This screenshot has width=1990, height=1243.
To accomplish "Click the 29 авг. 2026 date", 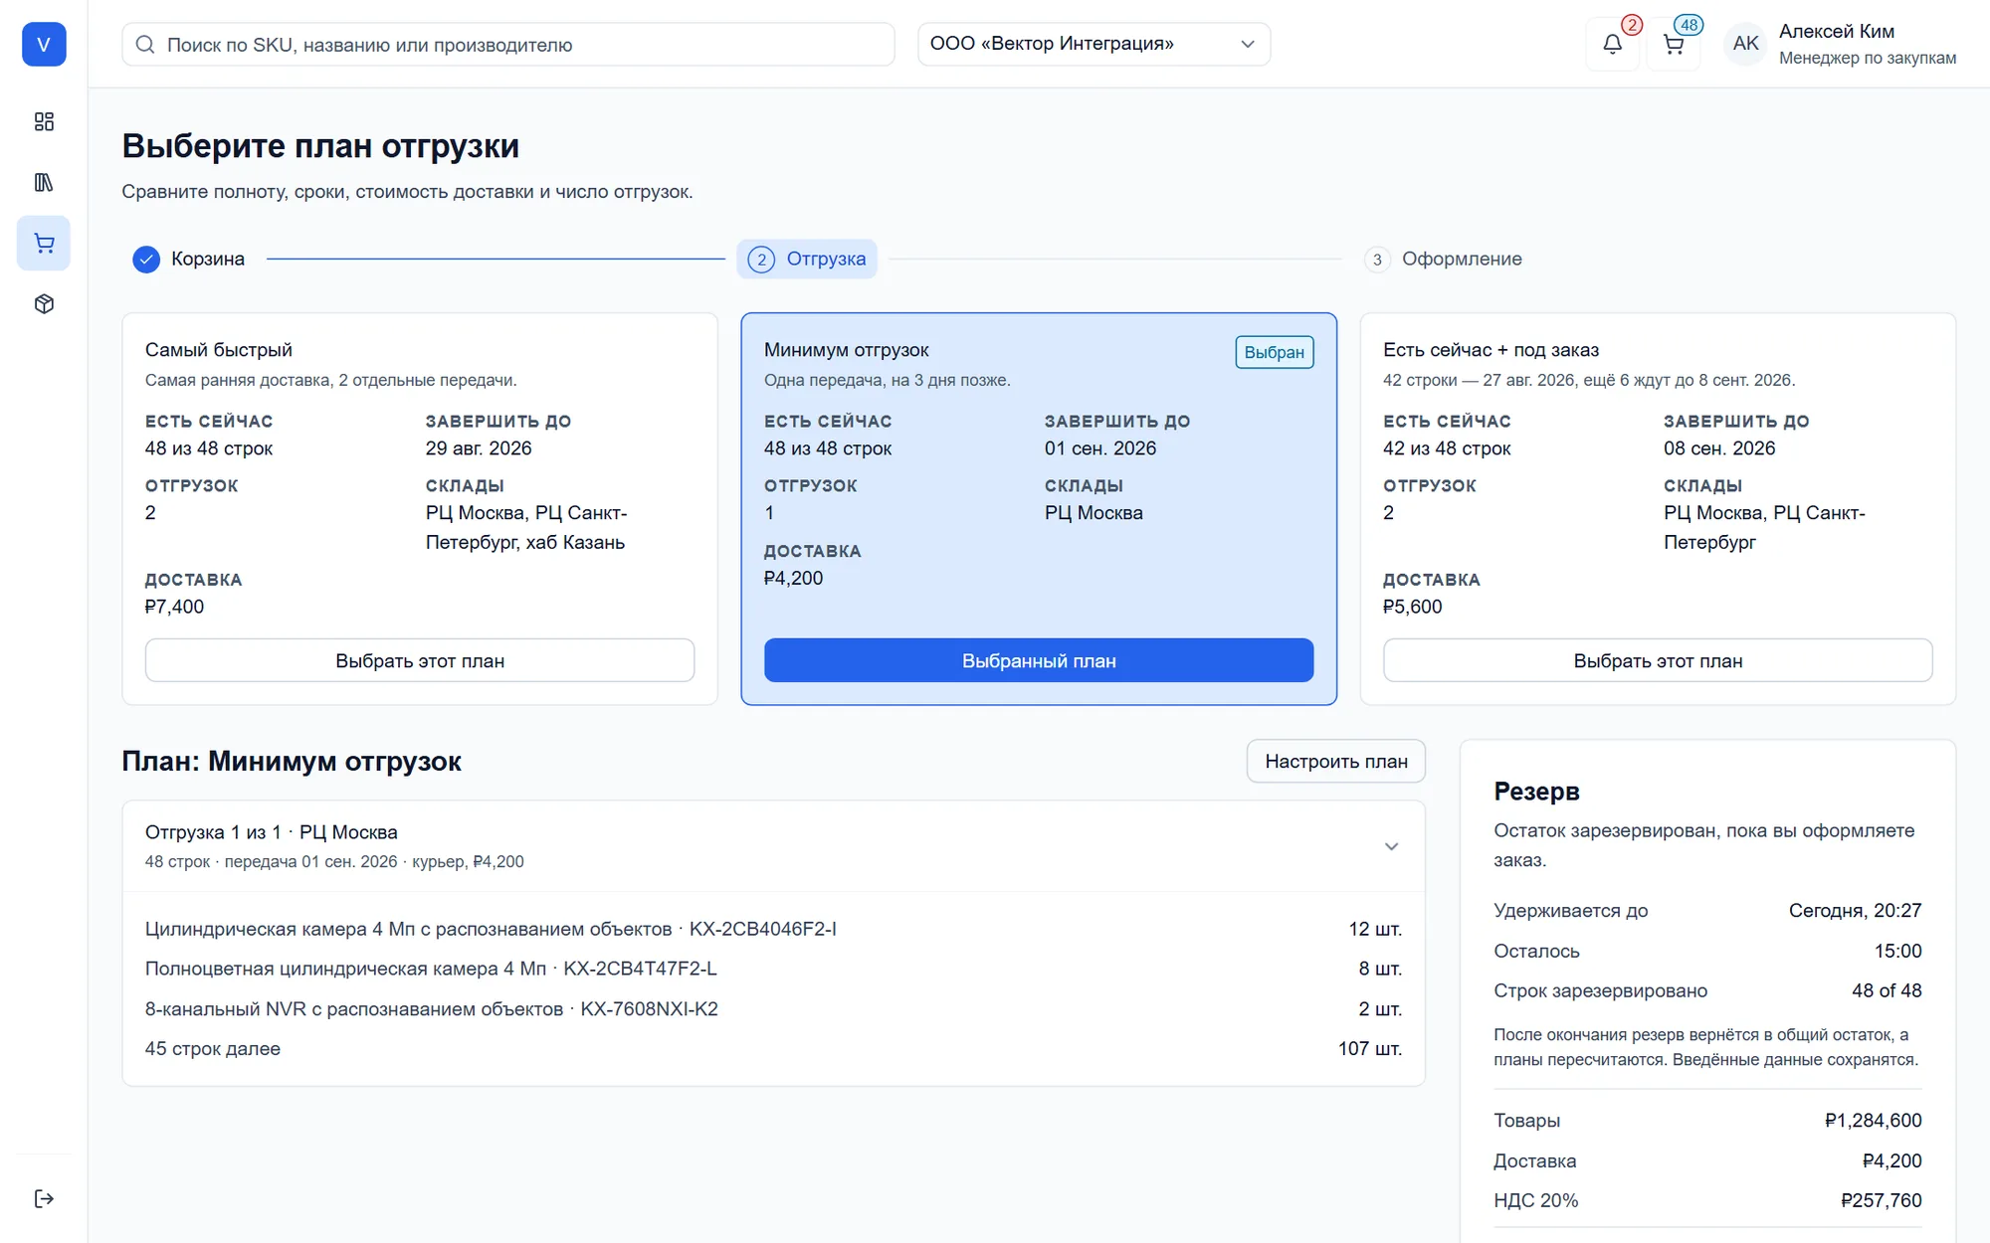I will [x=479, y=448].
